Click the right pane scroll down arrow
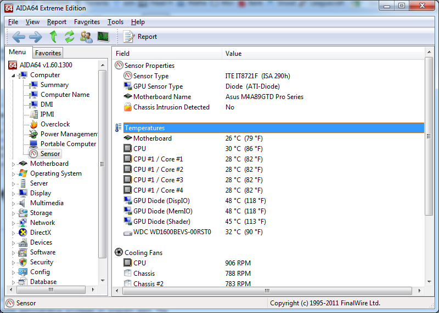The width and height of the screenshot is (439, 313). click(x=429, y=282)
